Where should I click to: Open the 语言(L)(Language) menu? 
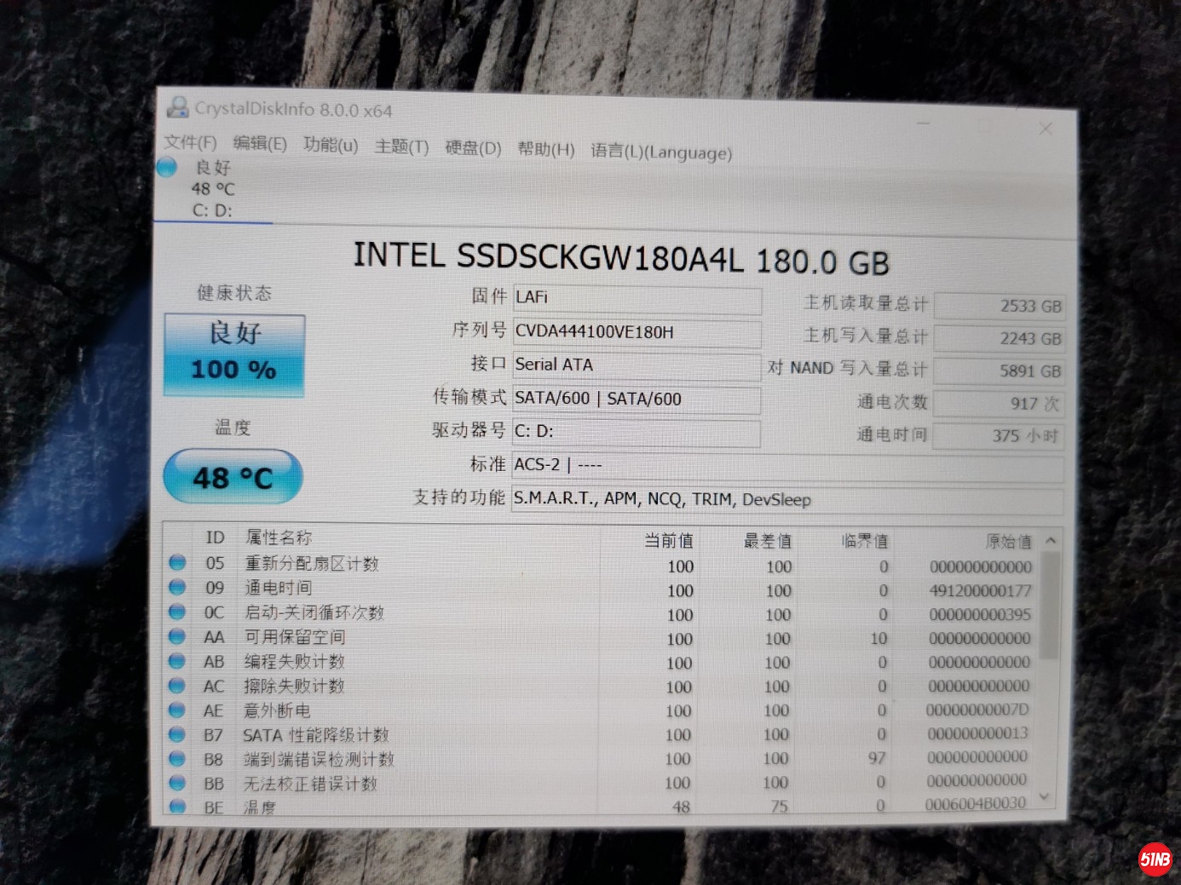tap(661, 152)
